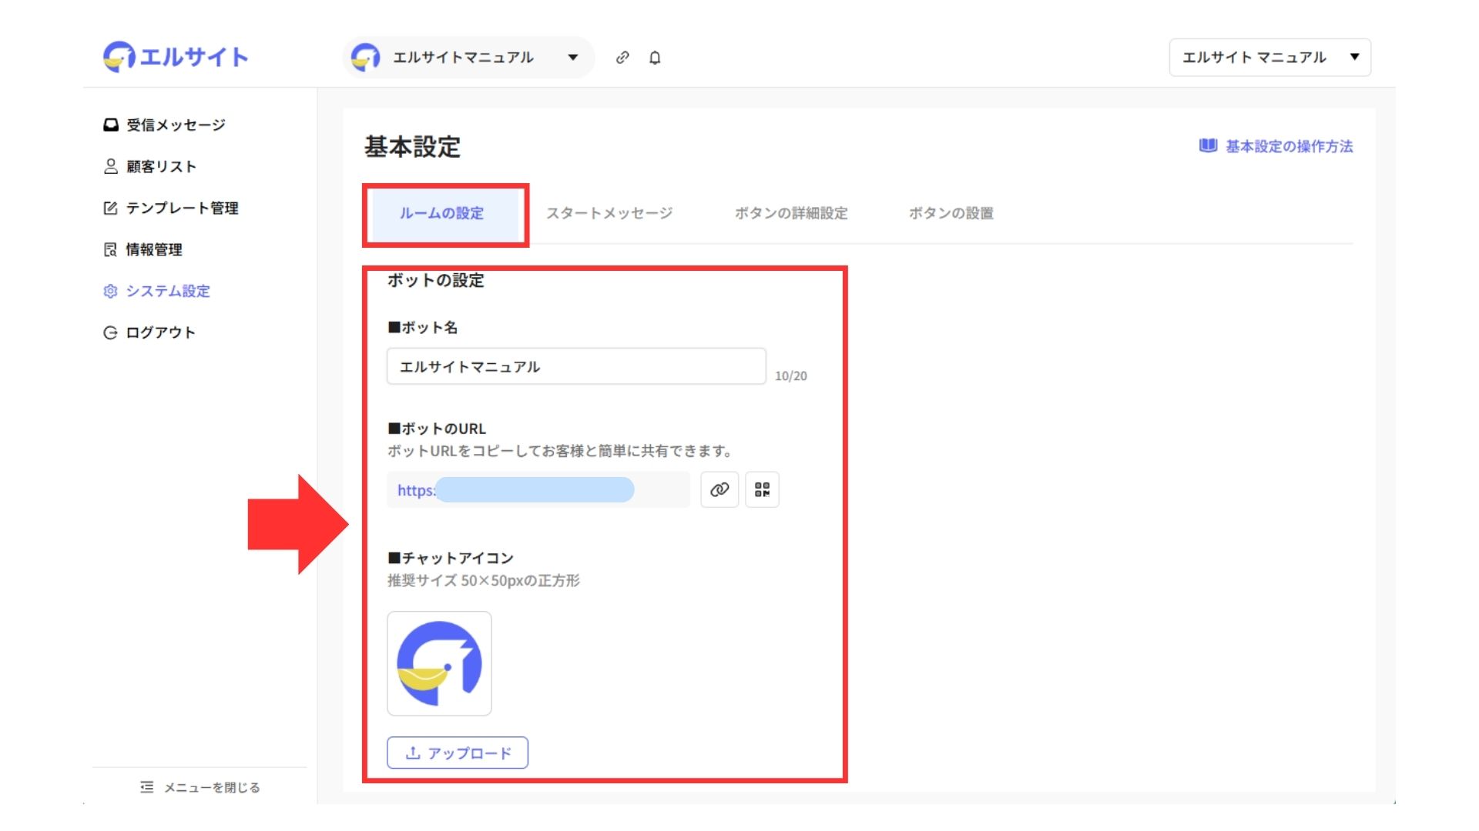The height and width of the screenshot is (831, 1479).
Task: Switch to the スタートメッセージ tab
Action: tap(609, 213)
